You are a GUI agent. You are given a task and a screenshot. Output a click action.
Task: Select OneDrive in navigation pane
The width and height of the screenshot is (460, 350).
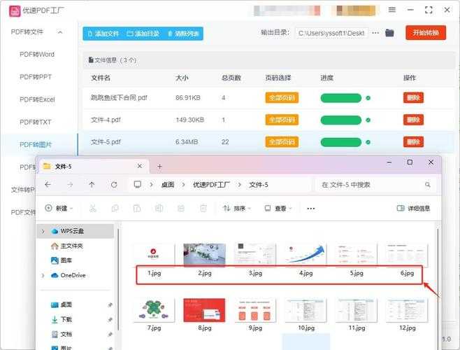coord(69,275)
